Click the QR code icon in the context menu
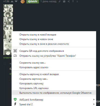 pos(15,51)
